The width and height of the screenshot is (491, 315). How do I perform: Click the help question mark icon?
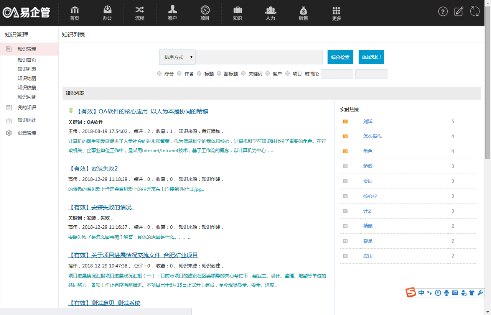point(443,11)
